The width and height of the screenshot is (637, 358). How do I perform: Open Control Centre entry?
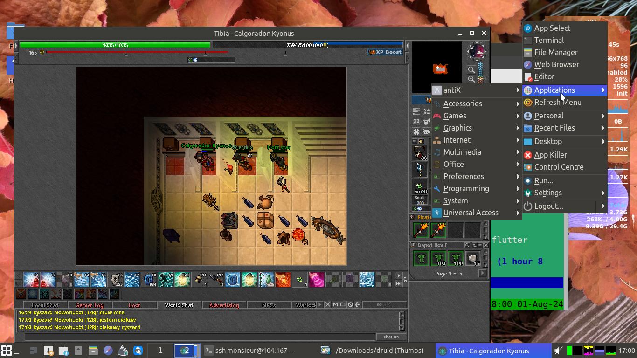(x=564, y=167)
